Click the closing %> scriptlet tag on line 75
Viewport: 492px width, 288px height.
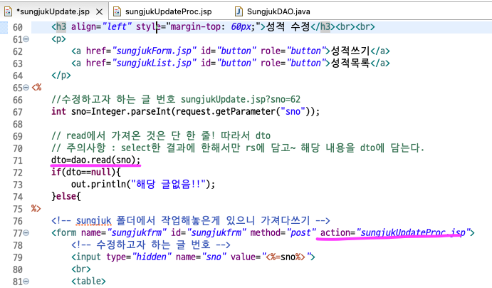(x=36, y=208)
